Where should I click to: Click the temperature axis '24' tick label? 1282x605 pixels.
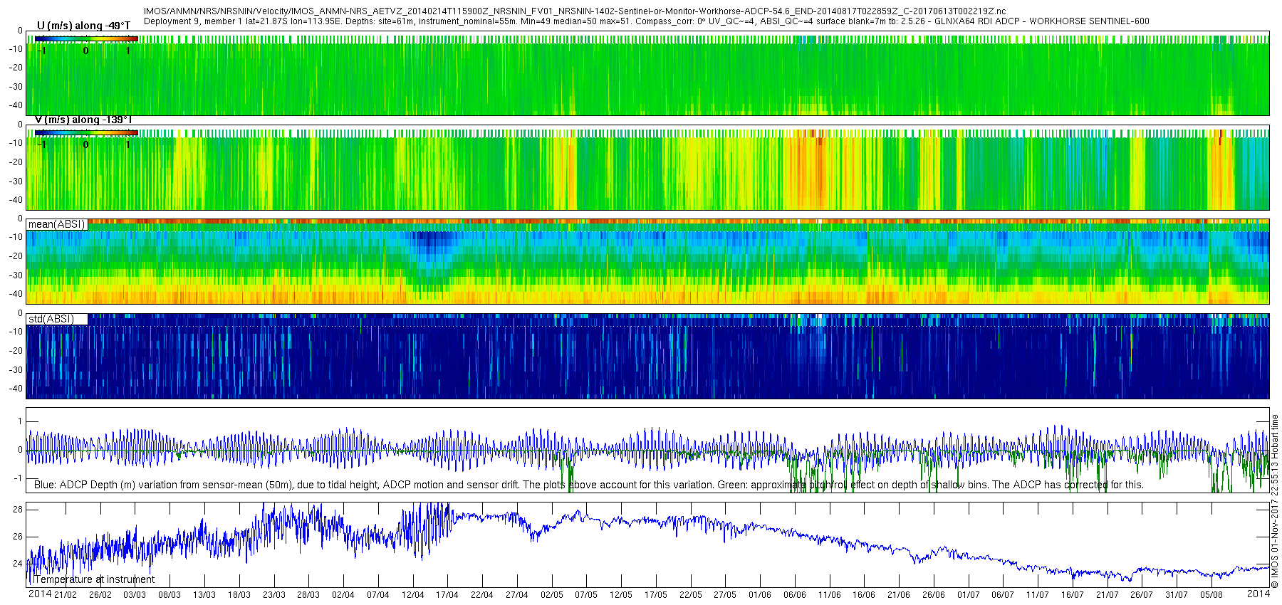[18, 564]
